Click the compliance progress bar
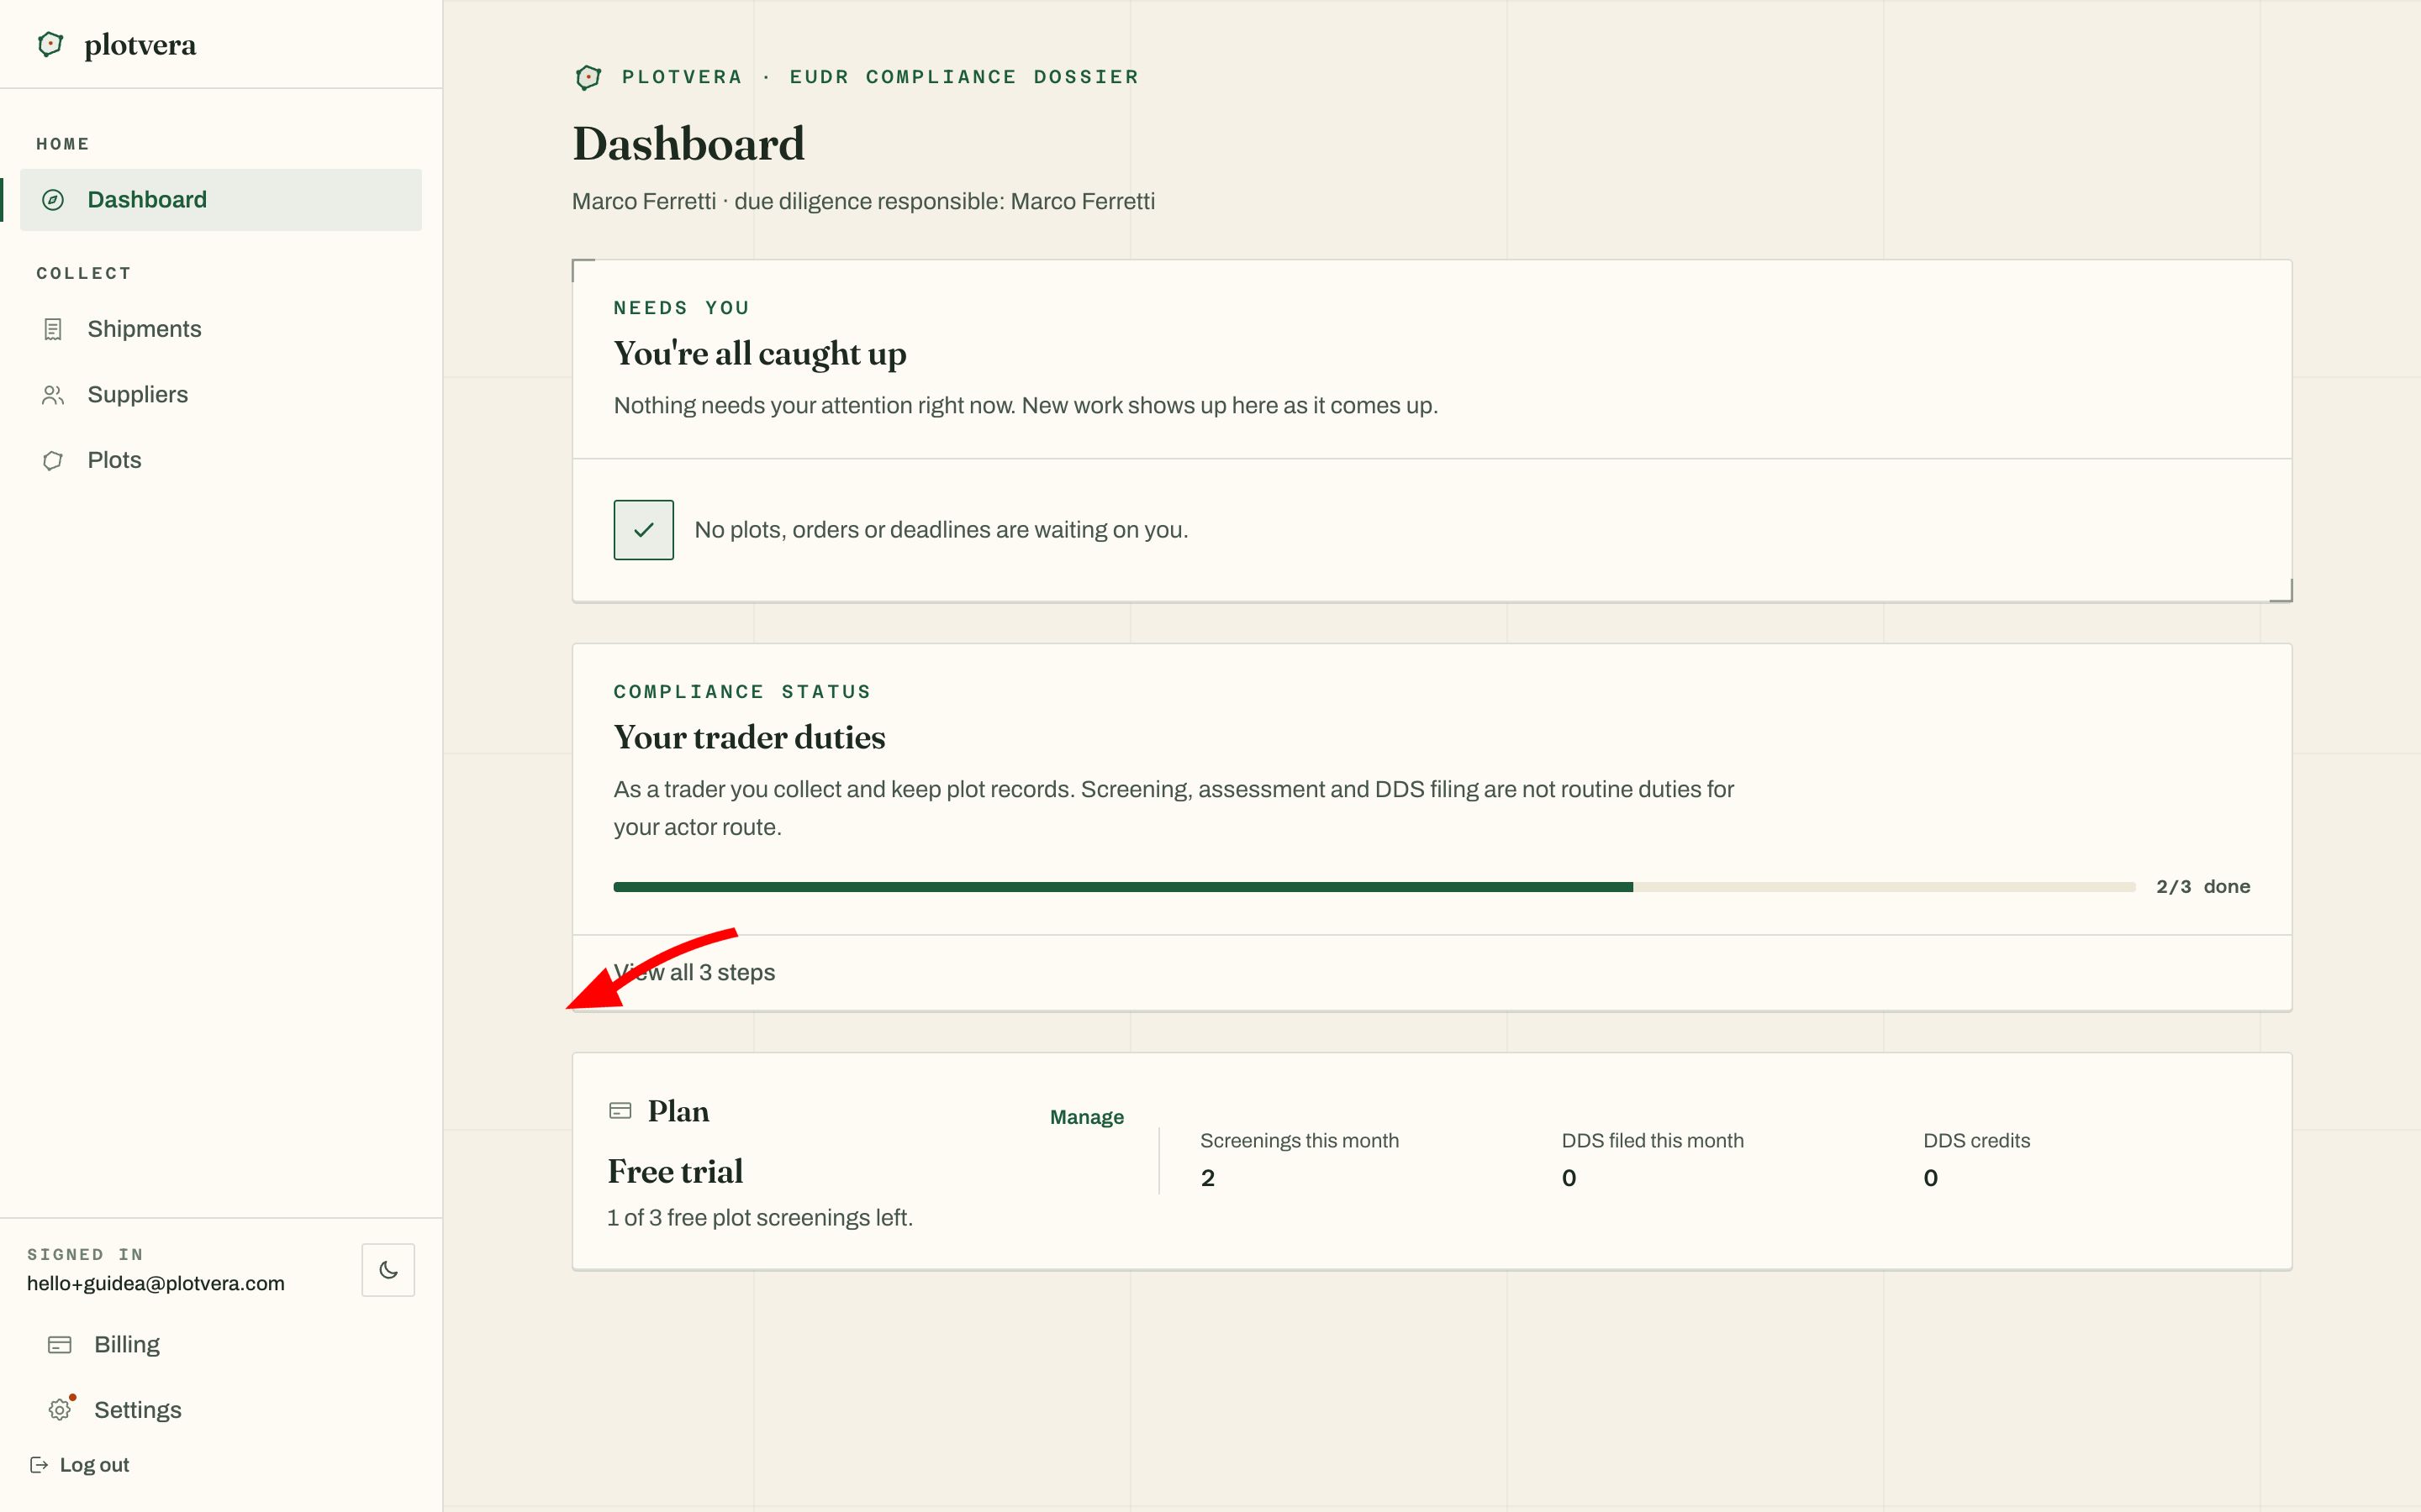The height and width of the screenshot is (1512, 2421). click(1374, 887)
